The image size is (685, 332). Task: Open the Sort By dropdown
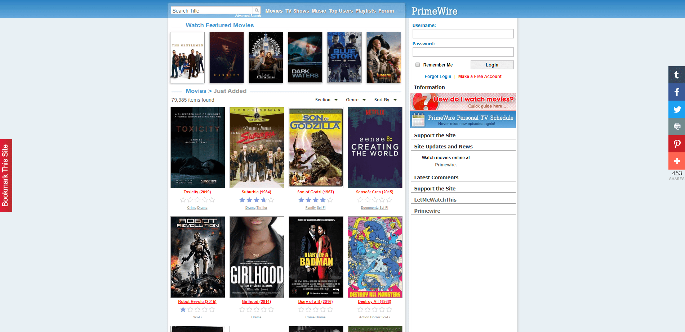[x=385, y=100]
